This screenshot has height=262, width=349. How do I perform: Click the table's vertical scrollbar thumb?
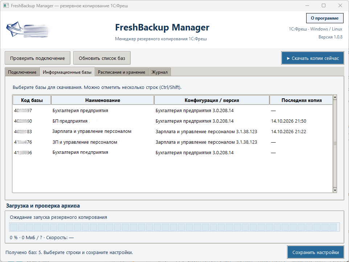point(335,144)
